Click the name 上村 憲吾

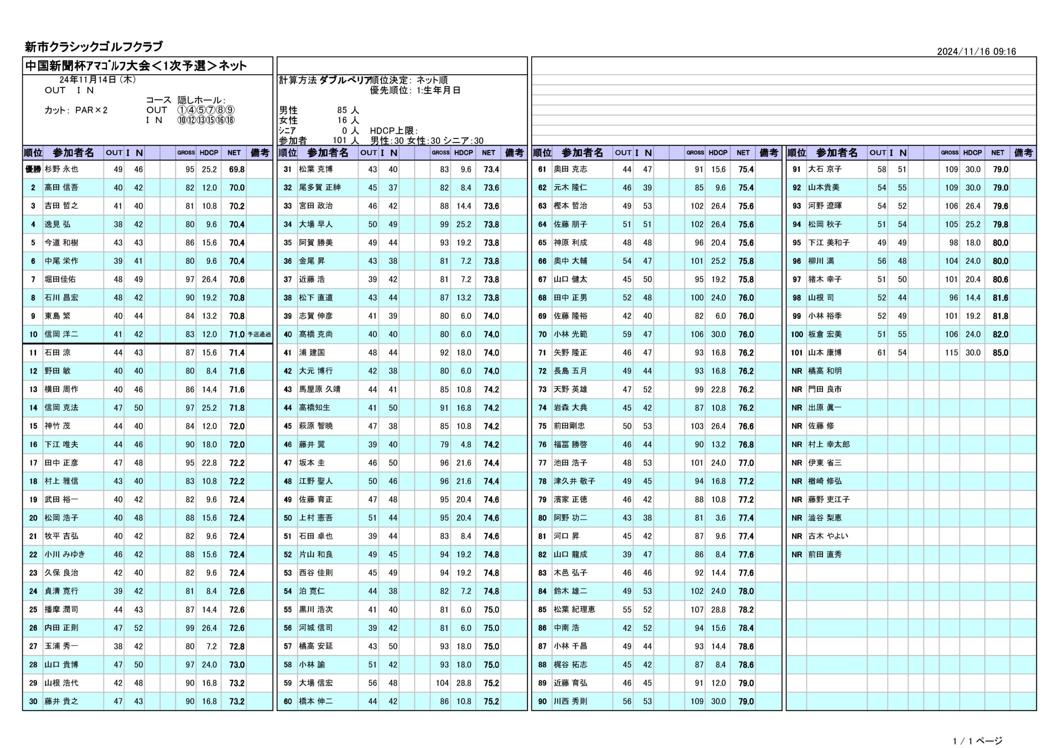click(x=316, y=518)
